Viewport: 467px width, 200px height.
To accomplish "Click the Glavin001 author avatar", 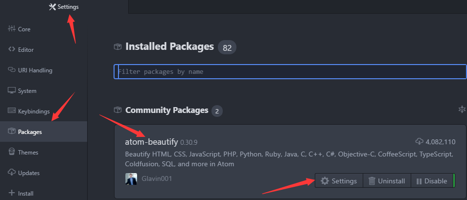I will 131,179.
